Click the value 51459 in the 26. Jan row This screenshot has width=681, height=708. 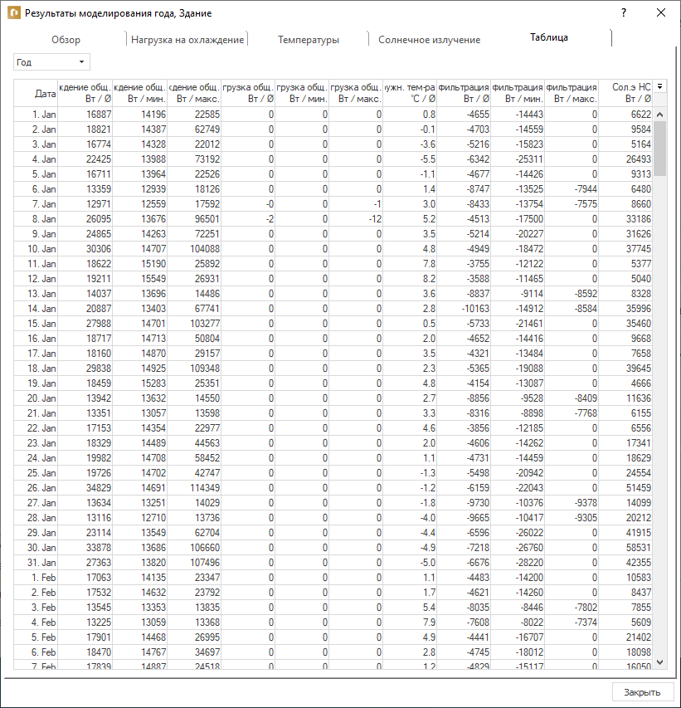tap(639, 488)
